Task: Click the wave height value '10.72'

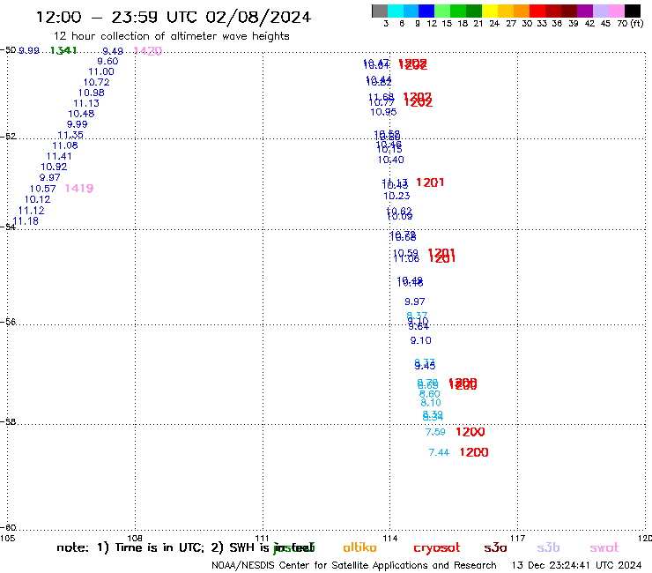Action: click(96, 82)
